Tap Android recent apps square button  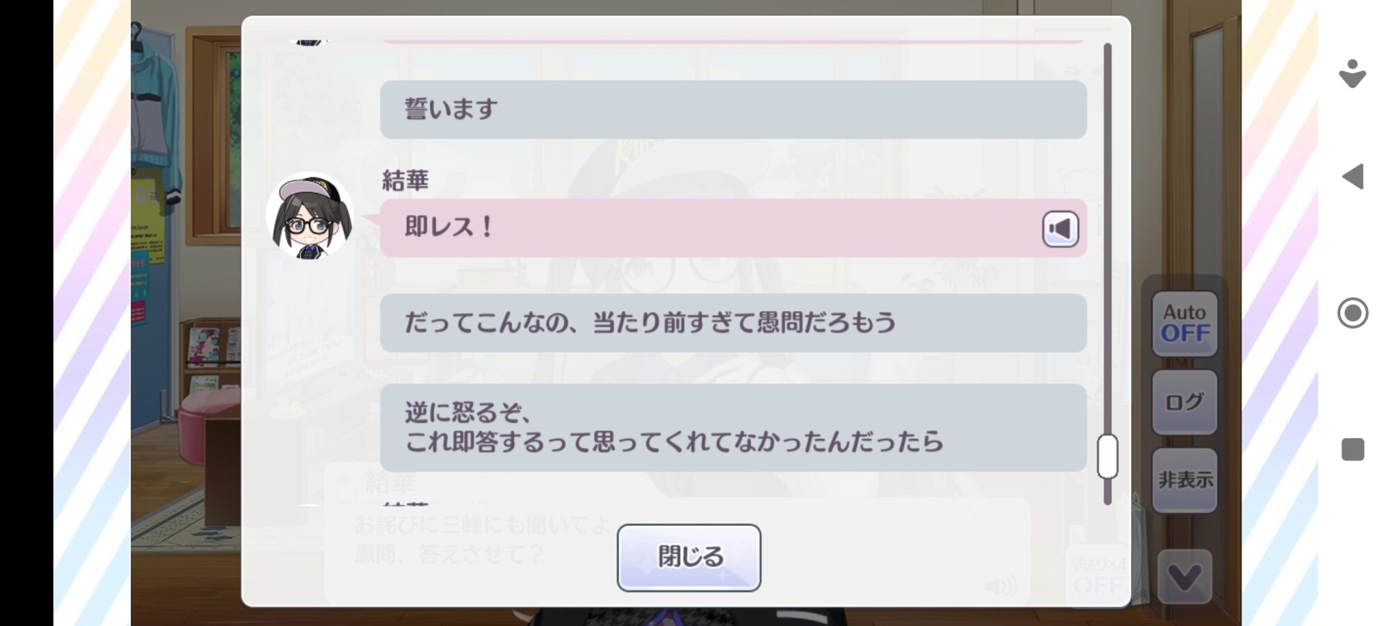coord(1353,449)
